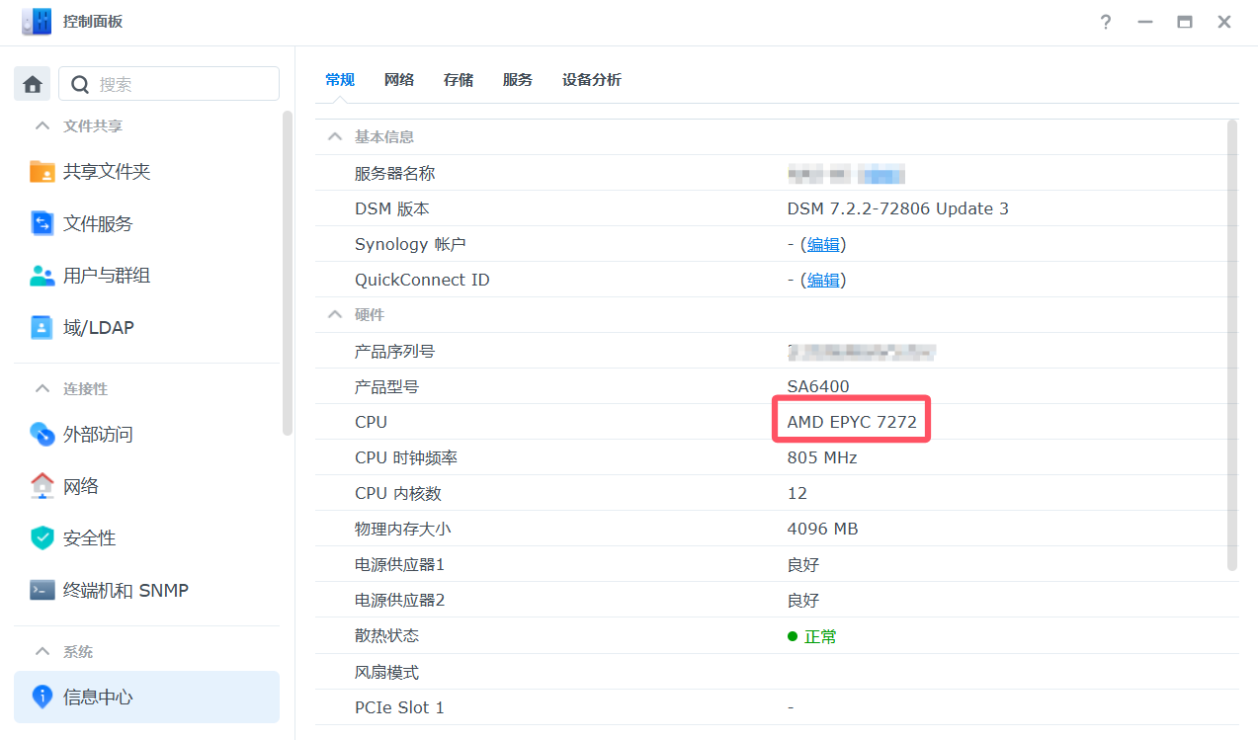Switch to the Device Analysis (设备分析) tab
This screenshot has width=1258, height=740.
[591, 80]
